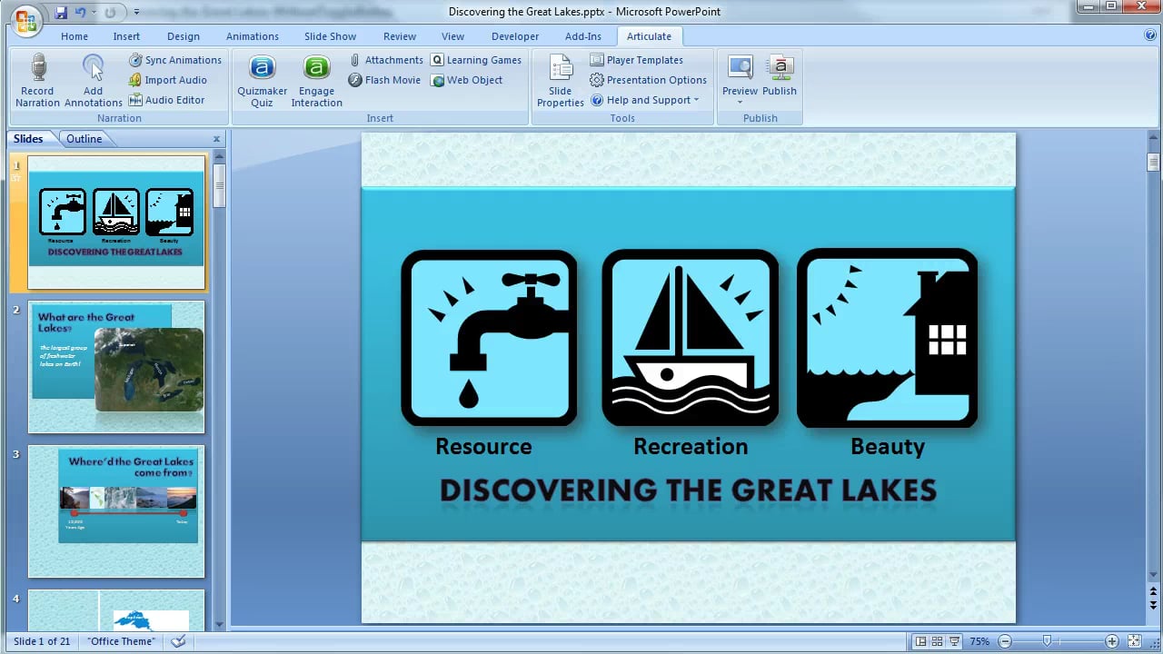1163x654 pixels.
Task: Expand the Preview dropdown arrow
Action: [x=740, y=102]
